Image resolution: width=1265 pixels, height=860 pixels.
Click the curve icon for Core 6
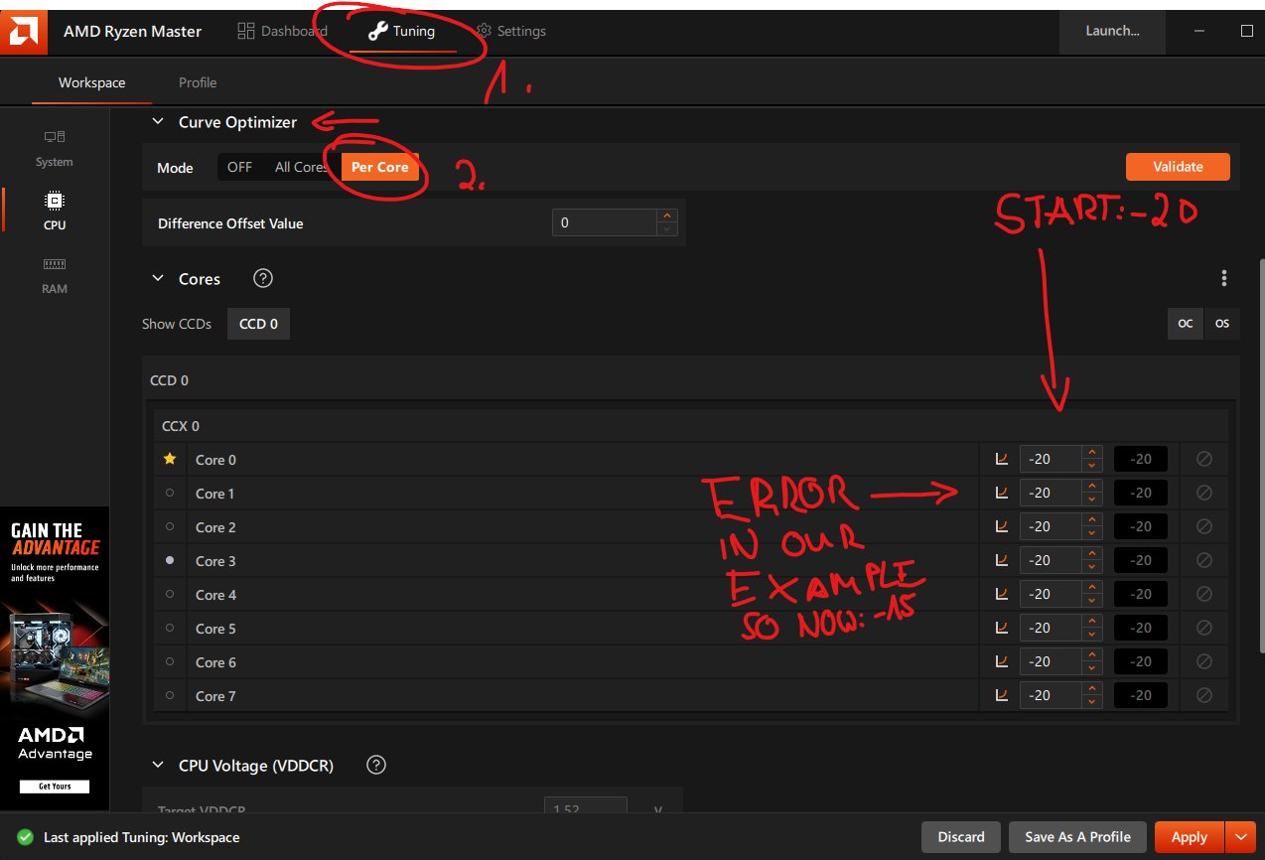1001,661
